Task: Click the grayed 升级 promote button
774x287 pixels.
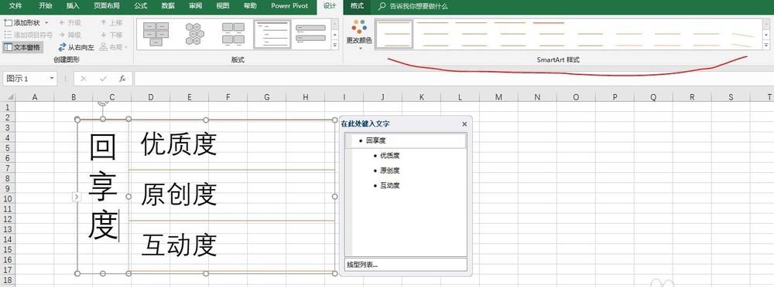Action: coord(70,22)
